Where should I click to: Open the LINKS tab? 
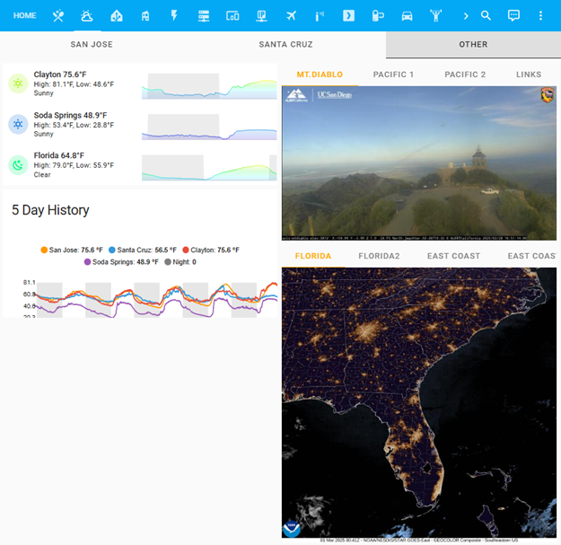[529, 75]
